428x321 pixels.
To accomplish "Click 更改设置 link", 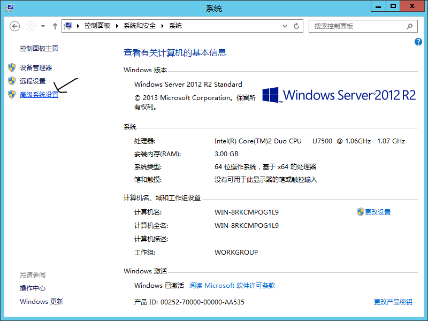I will pyautogui.click(x=378, y=212).
